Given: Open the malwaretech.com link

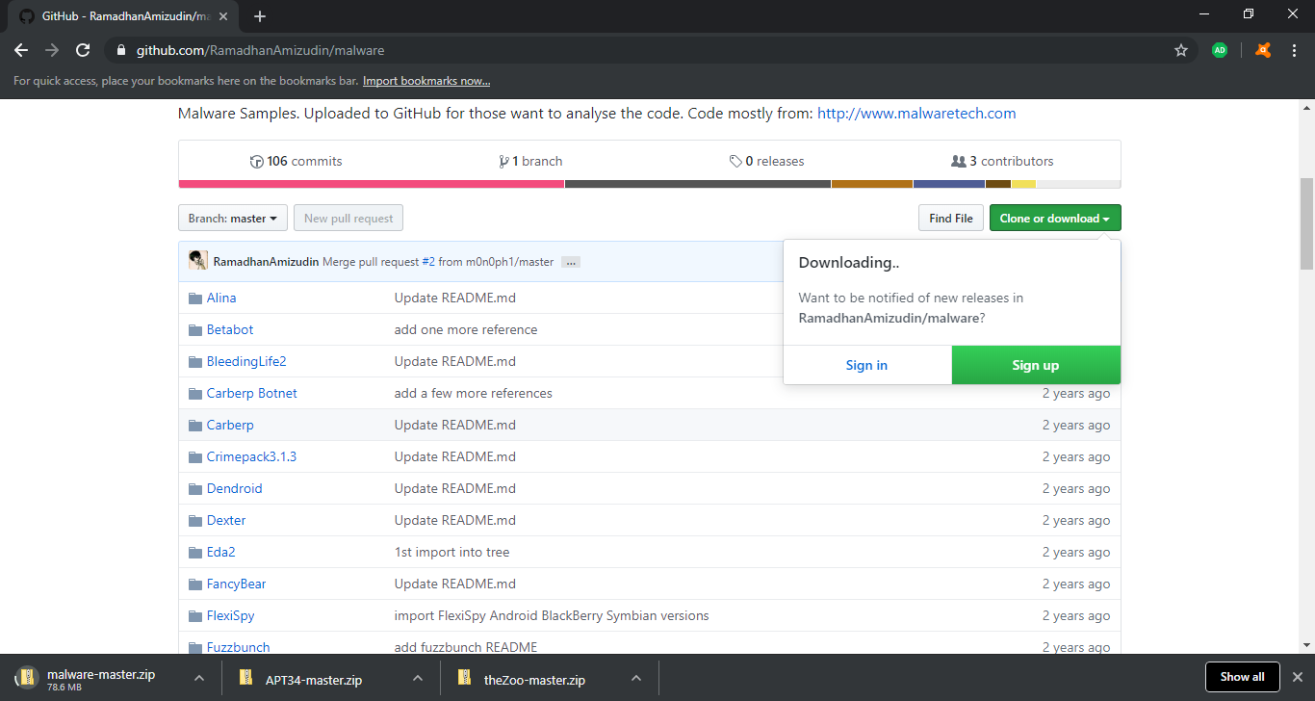Looking at the screenshot, I should pos(916,114).
